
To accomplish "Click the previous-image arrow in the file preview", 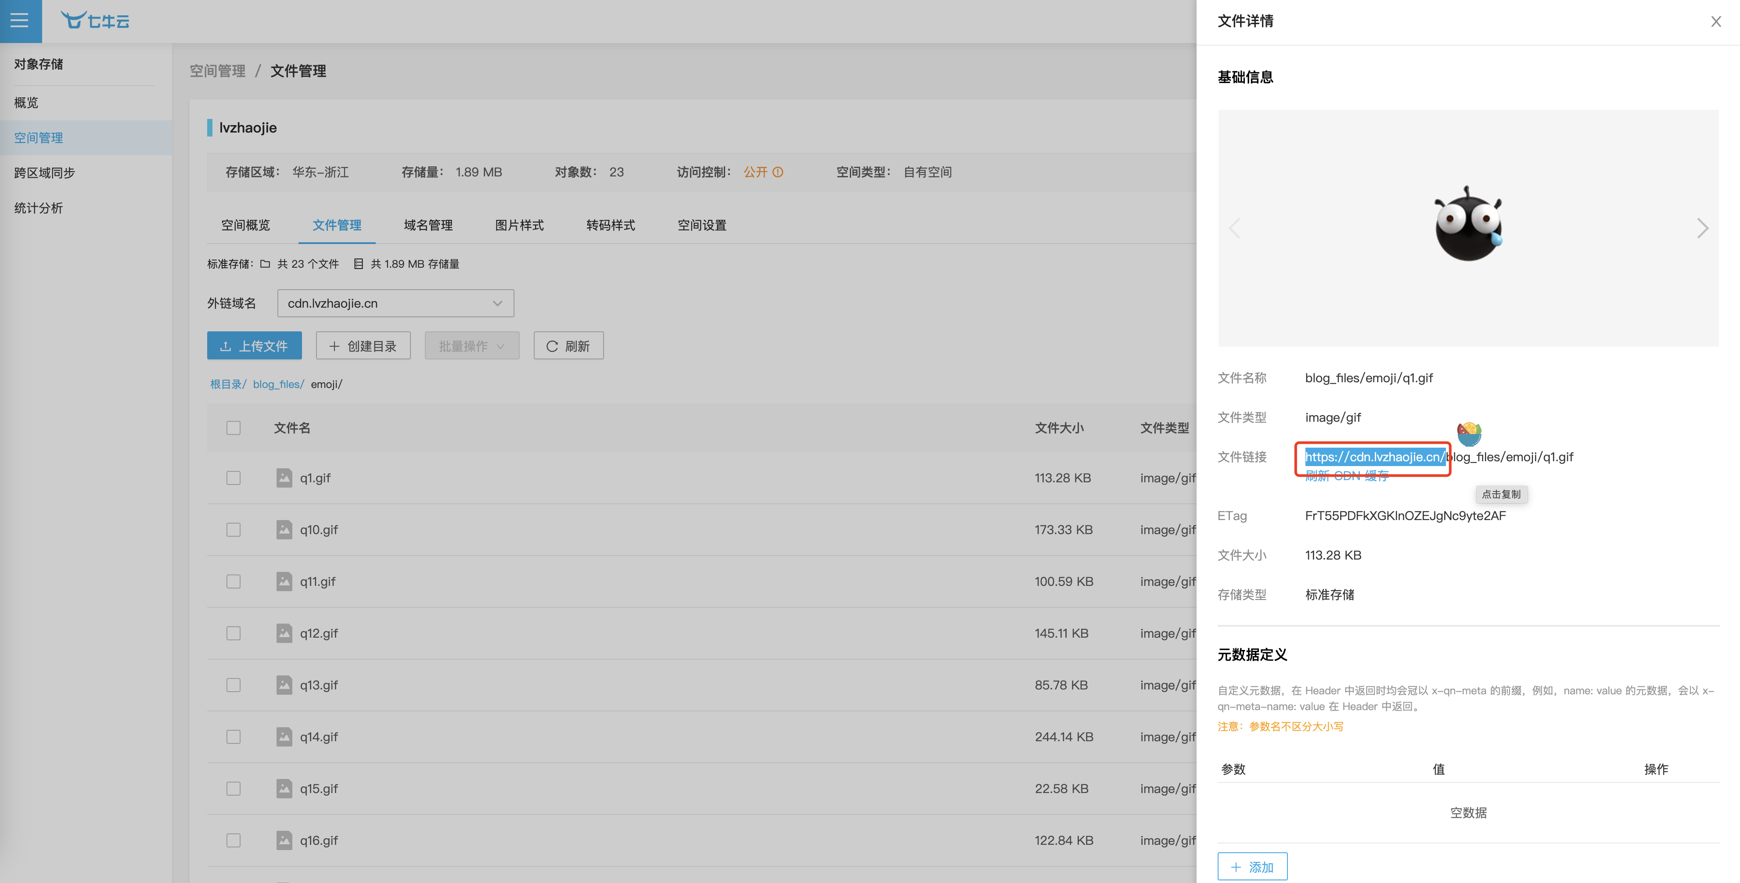I will (x=1235, y=228).
